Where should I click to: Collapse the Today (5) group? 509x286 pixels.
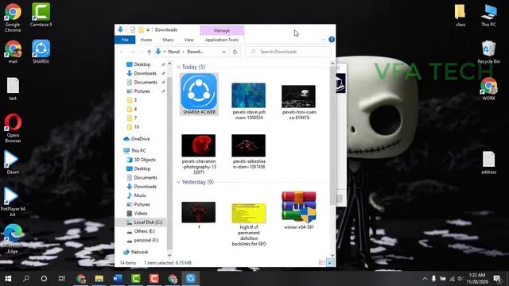[178, 67]
